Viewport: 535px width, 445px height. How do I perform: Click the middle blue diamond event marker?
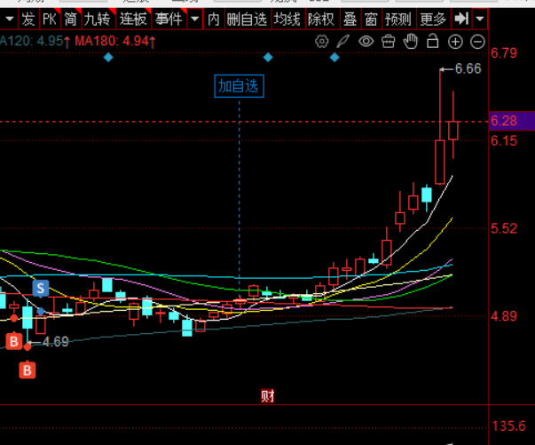[268, 58]
